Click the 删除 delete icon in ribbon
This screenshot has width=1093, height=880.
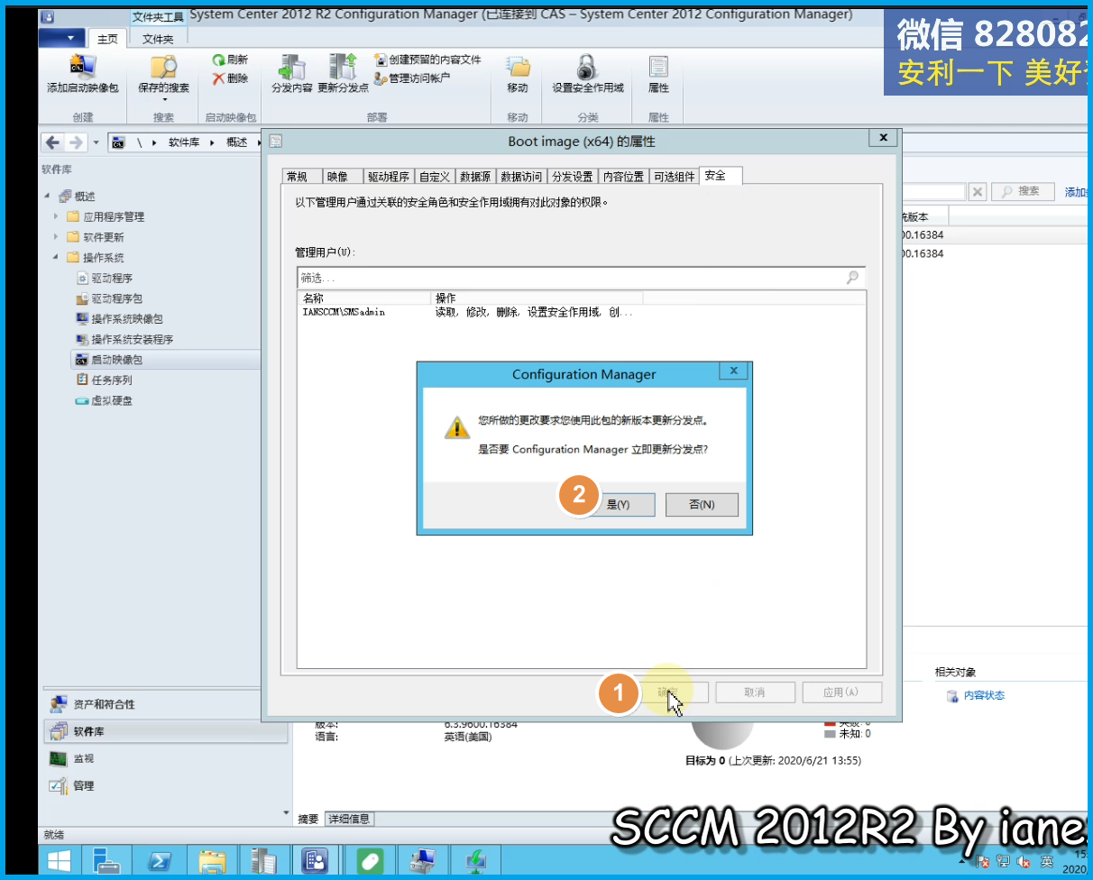point(218,78)
